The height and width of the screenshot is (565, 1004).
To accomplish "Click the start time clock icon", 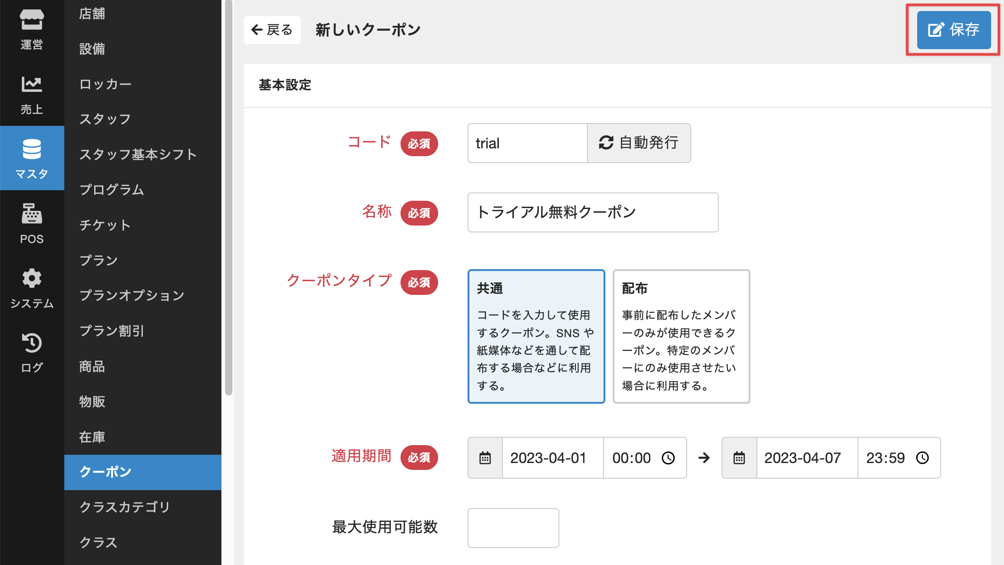I will (668, 458).
